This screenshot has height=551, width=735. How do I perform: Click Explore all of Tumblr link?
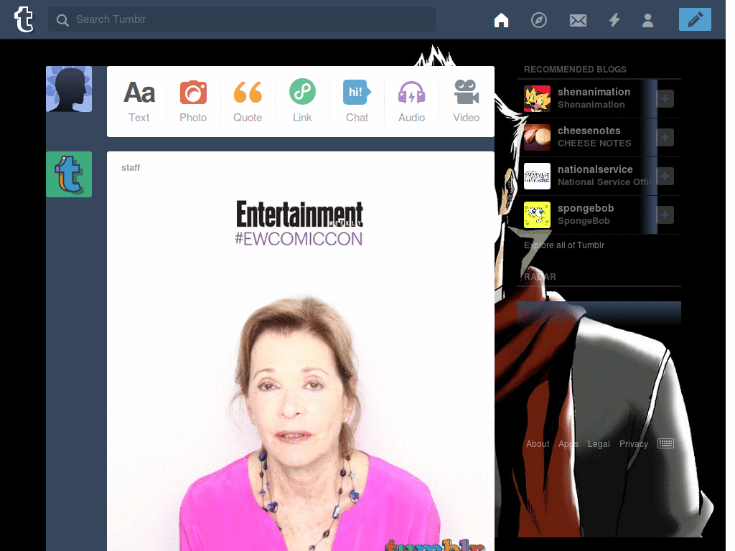(x=564, y=245)
